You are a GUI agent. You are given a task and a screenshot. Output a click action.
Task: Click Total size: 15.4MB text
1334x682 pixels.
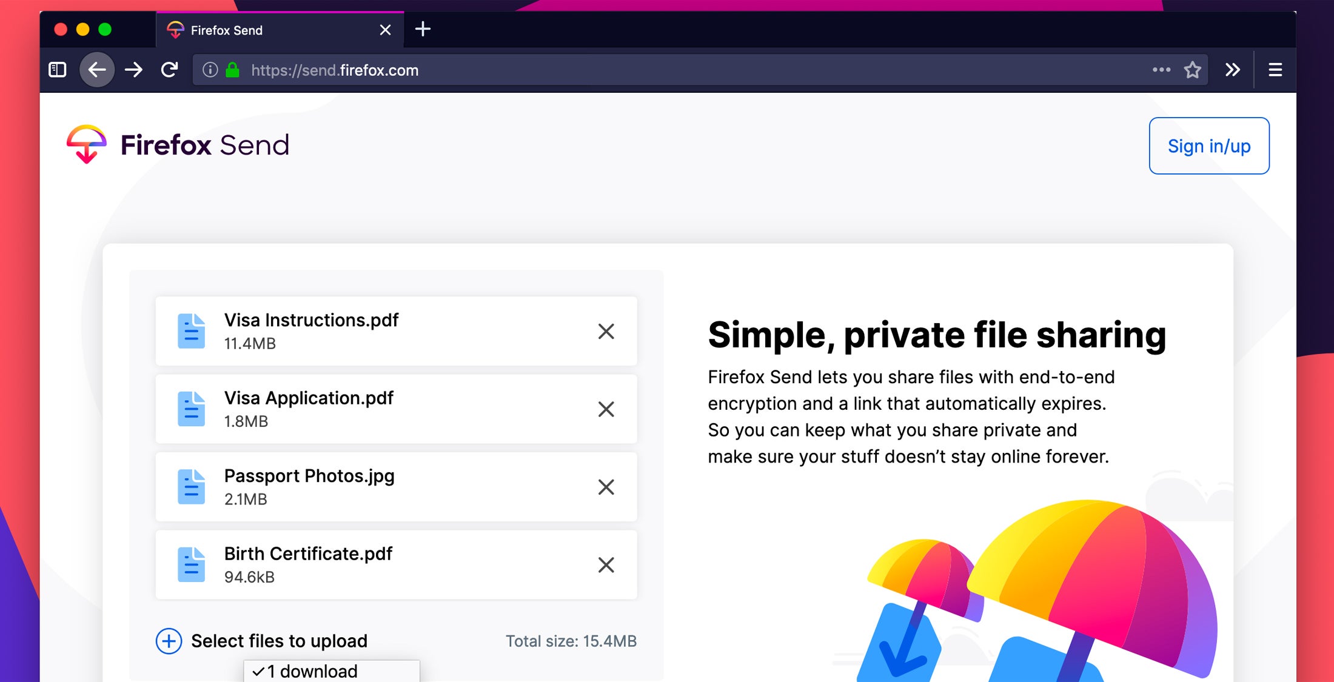click(571, 641)
